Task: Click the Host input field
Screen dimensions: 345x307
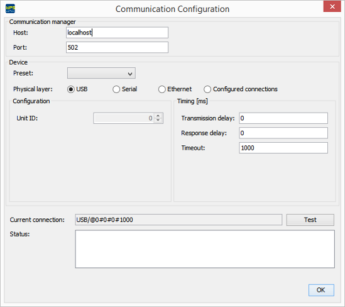Action: 117,33
